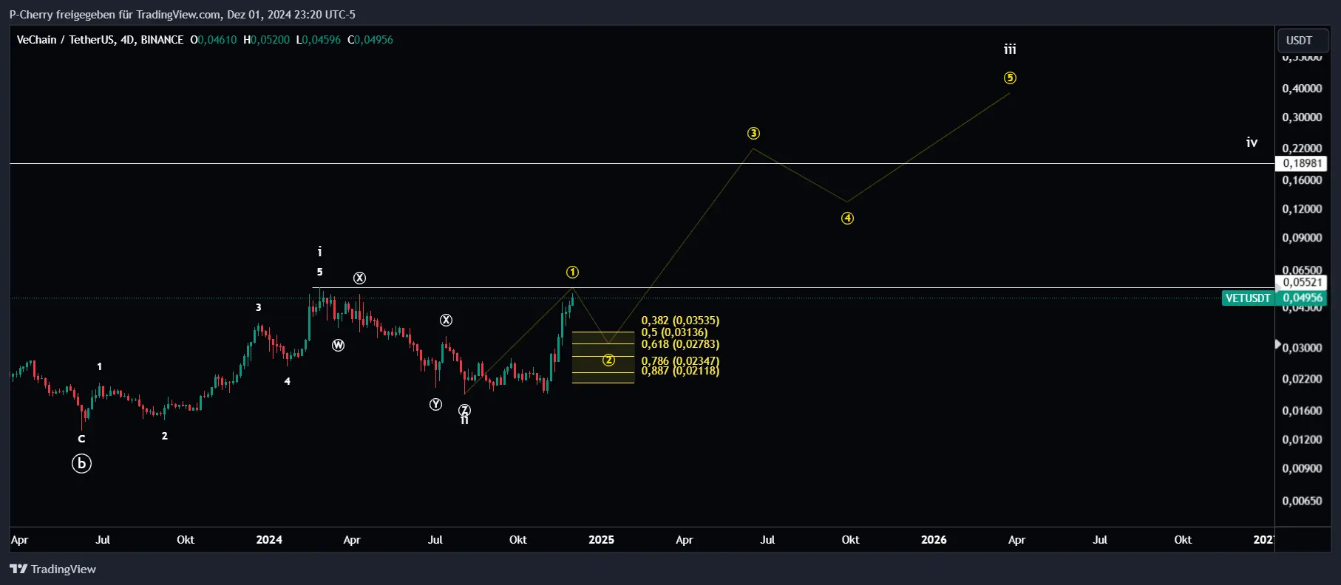Select the 0,18981 horizontal line price label
This screenshot has height=585, width=1341.
tap(1302, 163)
